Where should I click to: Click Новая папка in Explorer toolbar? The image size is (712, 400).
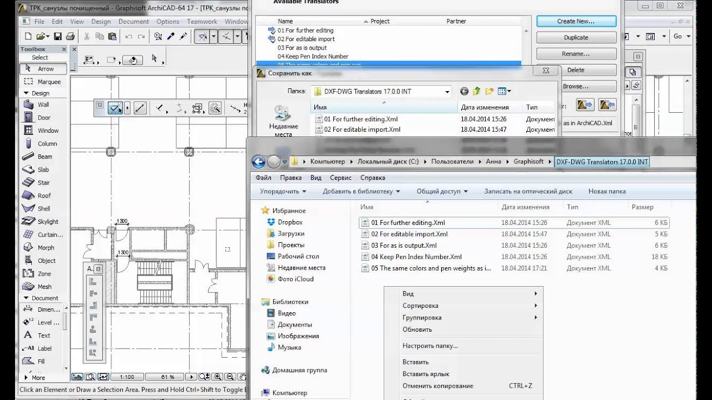tap(607, 191)
